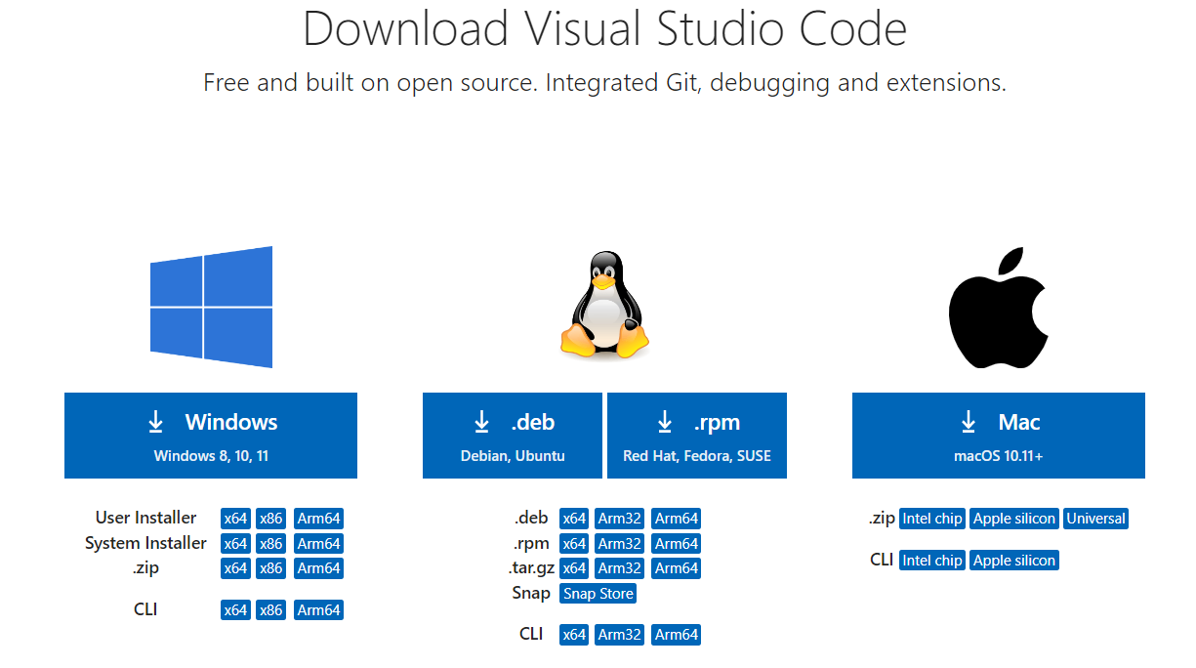Download the Windows installer with the big button
The width and height of the screenshot is (1196, 668).
[x=211, y=436]
